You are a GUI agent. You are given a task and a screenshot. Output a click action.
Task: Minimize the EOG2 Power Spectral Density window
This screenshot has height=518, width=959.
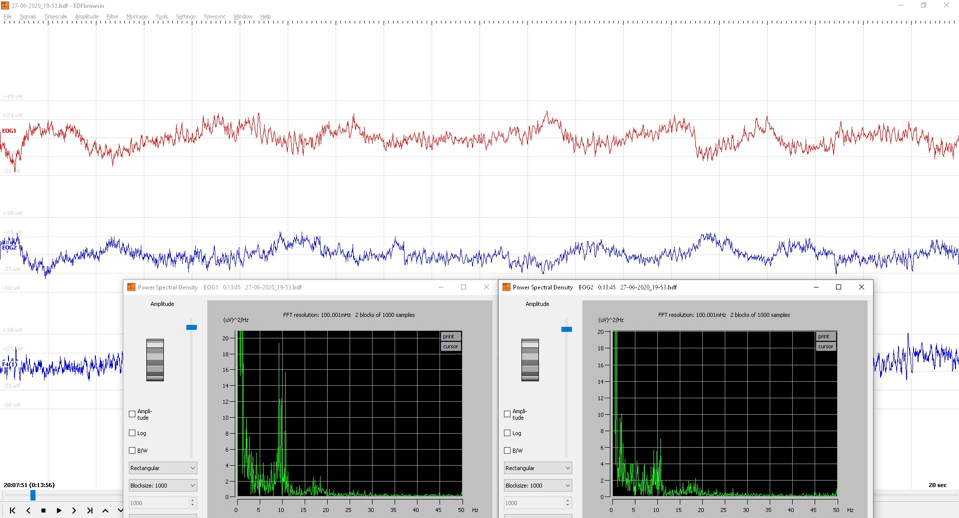(816, 287)
